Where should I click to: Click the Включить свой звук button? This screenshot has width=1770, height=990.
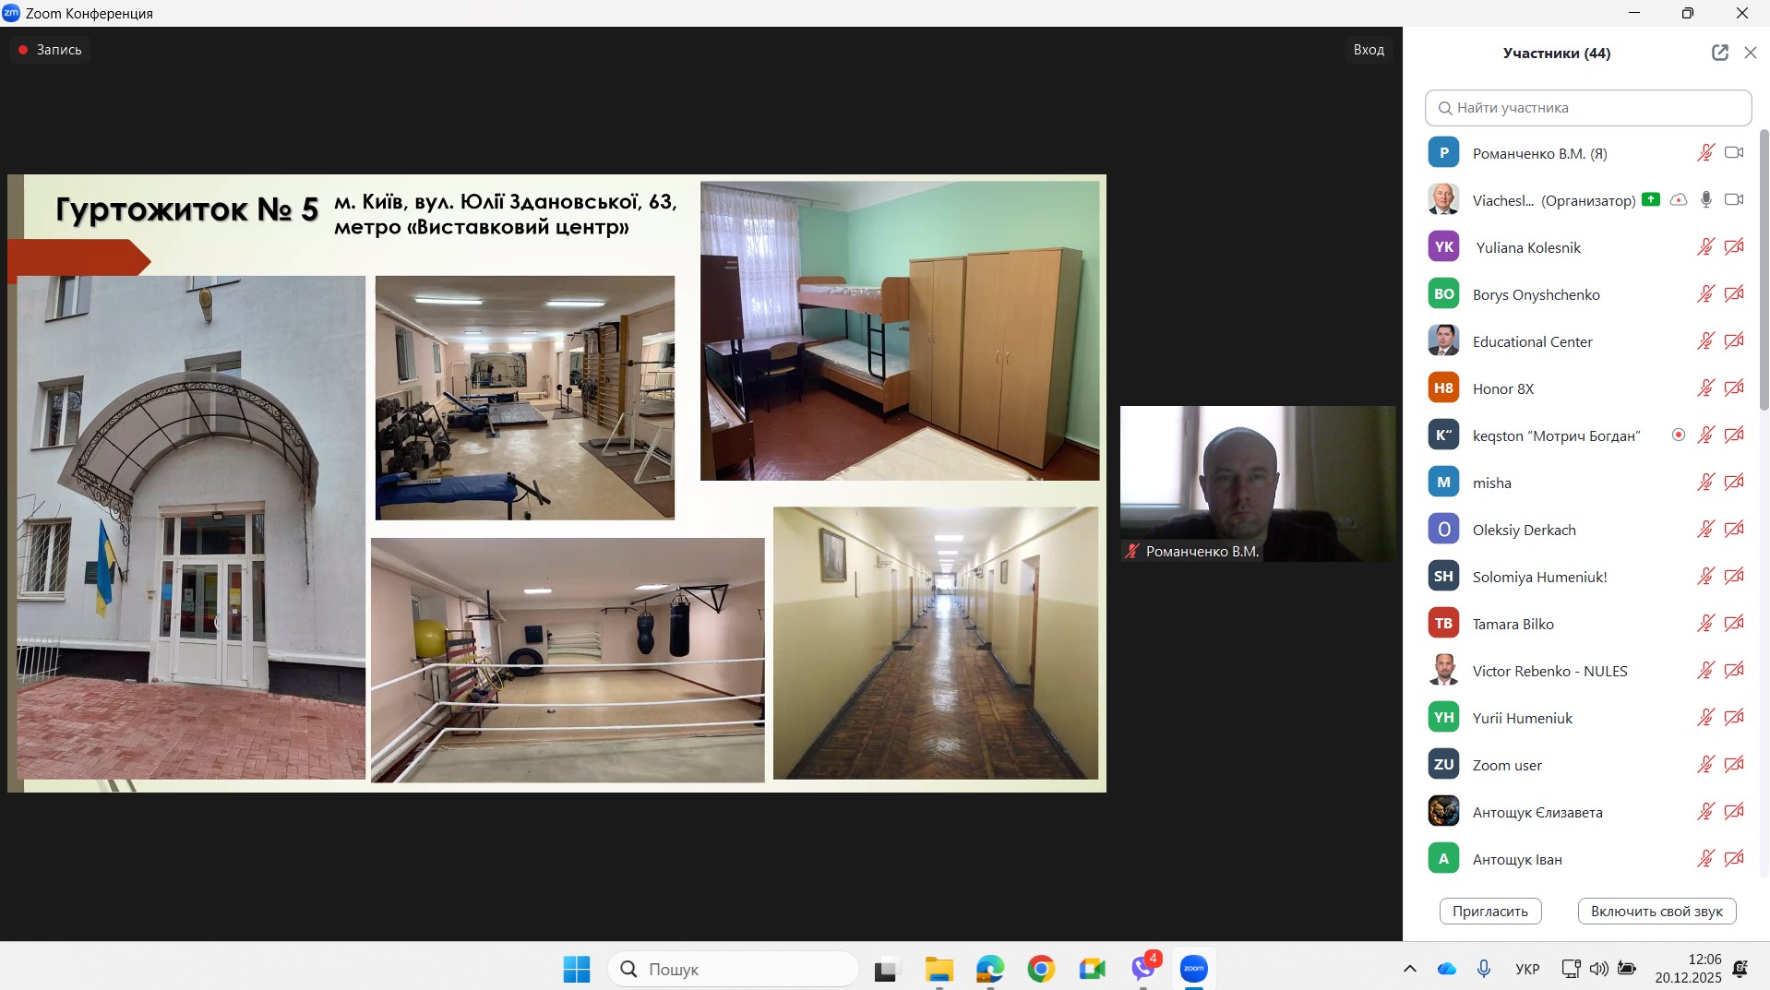1656,911
